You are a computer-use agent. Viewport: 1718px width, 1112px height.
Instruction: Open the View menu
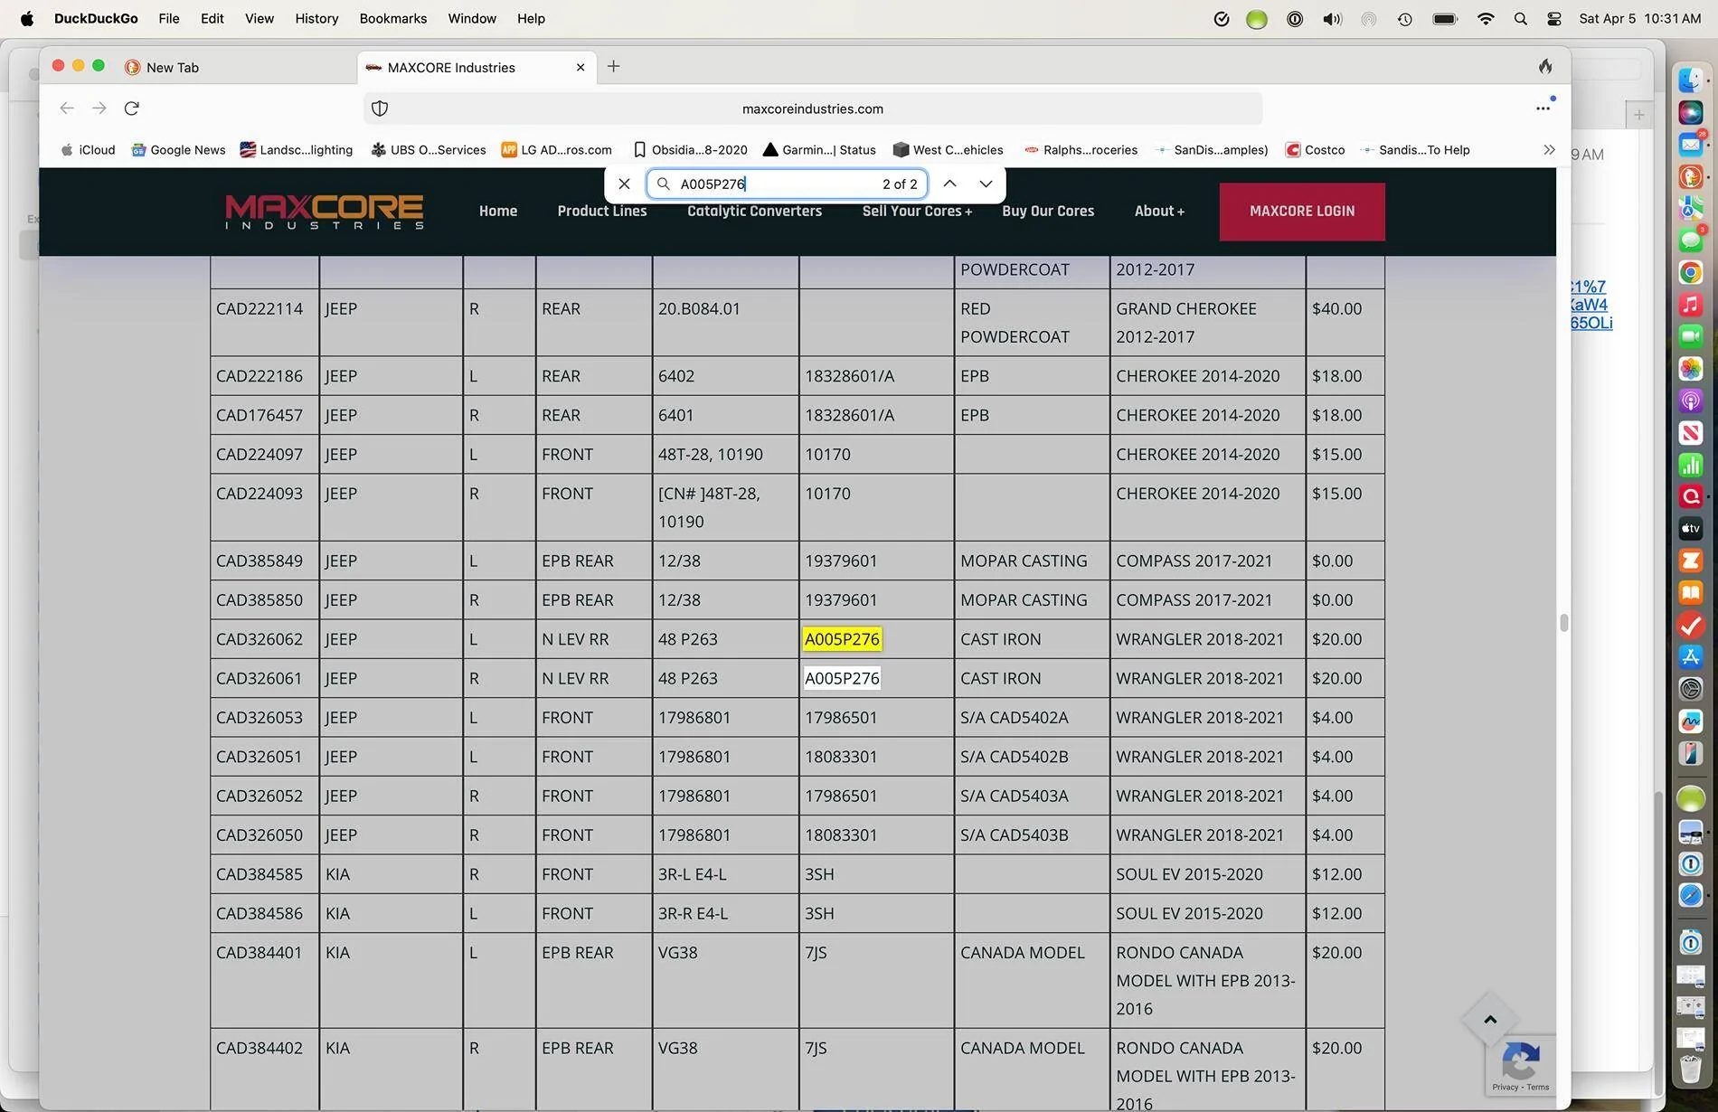click(x=260, y=19)
